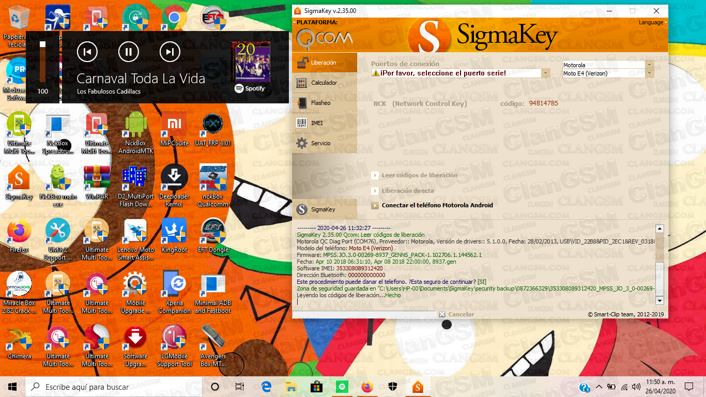
Task: Select Minimal ADB and Fastboot icon
Action: [x=213, y=293]
